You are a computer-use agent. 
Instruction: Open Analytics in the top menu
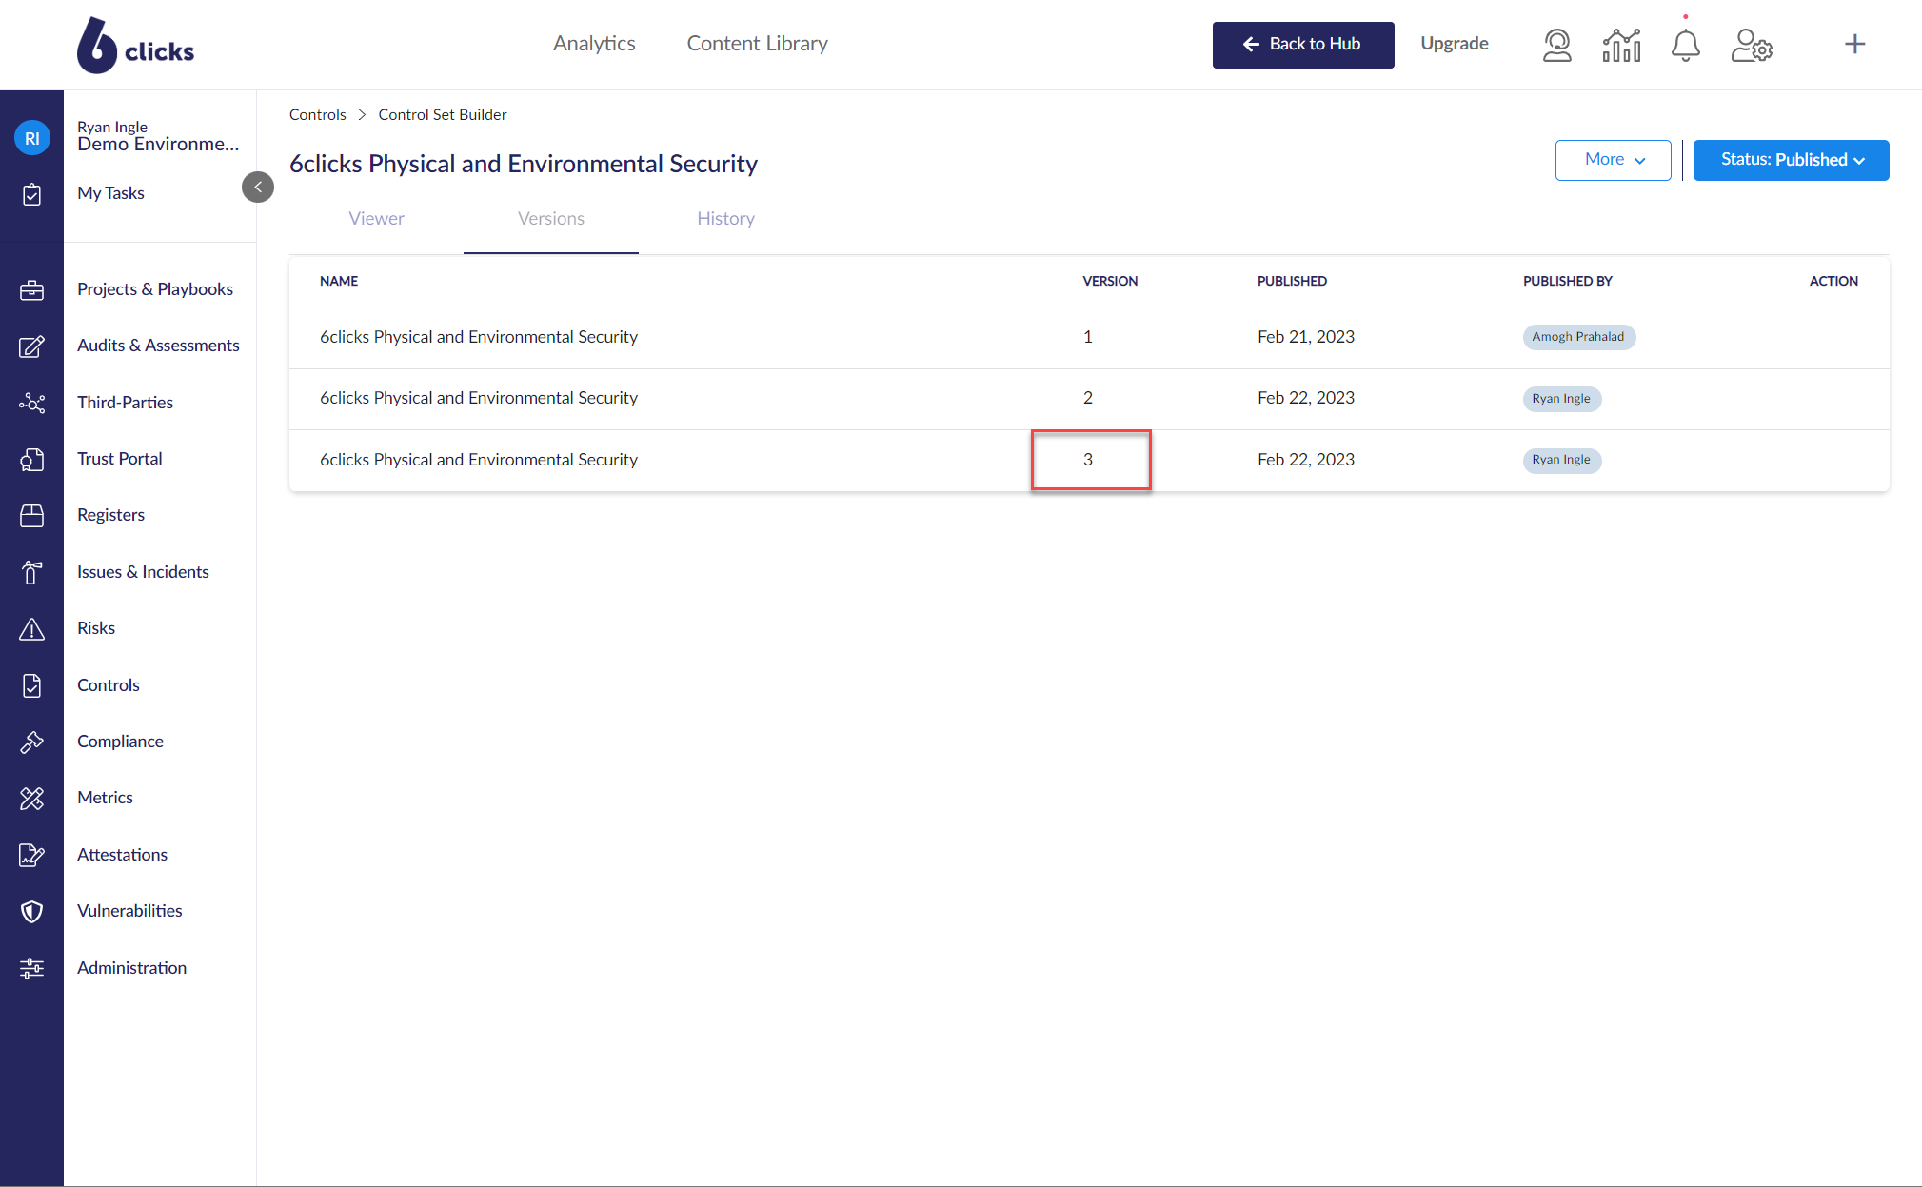[x=594, y=44]
